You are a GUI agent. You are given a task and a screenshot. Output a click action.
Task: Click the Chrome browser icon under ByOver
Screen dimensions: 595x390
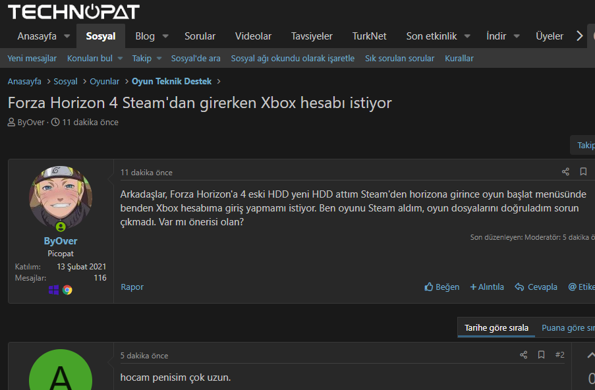(68, 291)
